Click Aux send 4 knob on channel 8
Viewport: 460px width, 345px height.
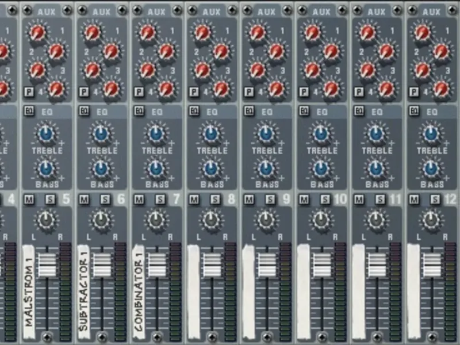[221, 89]
